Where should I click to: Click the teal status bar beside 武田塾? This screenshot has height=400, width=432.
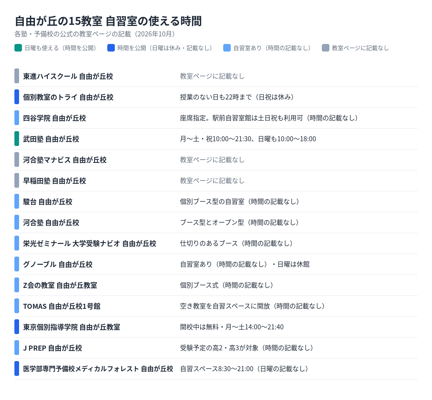coord(17,139)
